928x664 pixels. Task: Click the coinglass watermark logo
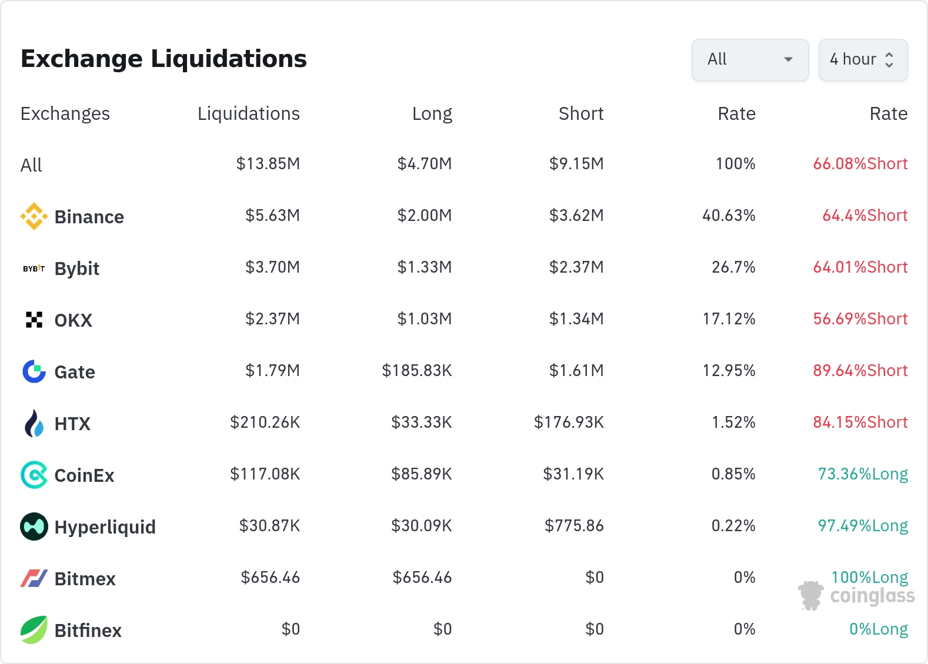pos(857,596)
